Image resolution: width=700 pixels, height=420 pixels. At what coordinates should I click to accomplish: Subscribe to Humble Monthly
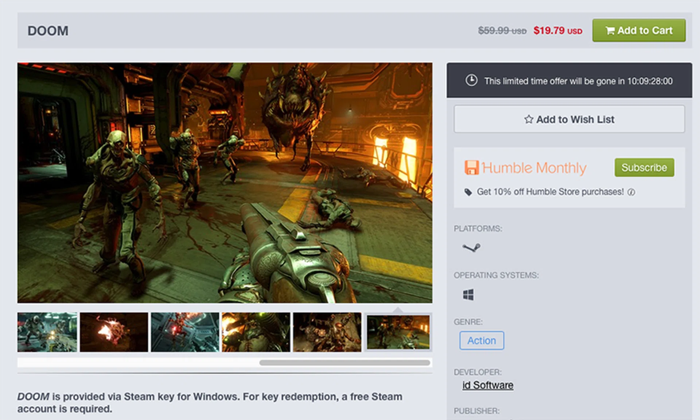pos(644,167)
